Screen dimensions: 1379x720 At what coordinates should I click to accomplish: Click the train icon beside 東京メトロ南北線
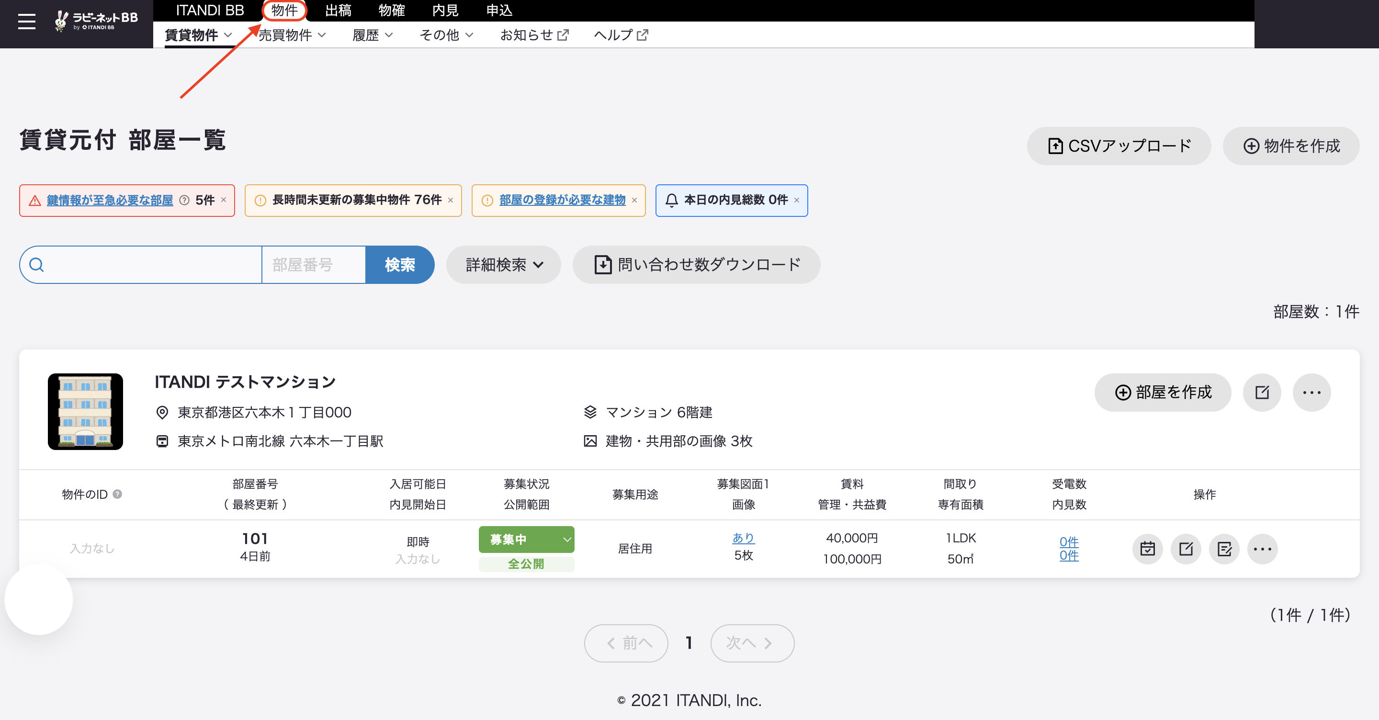162,441
